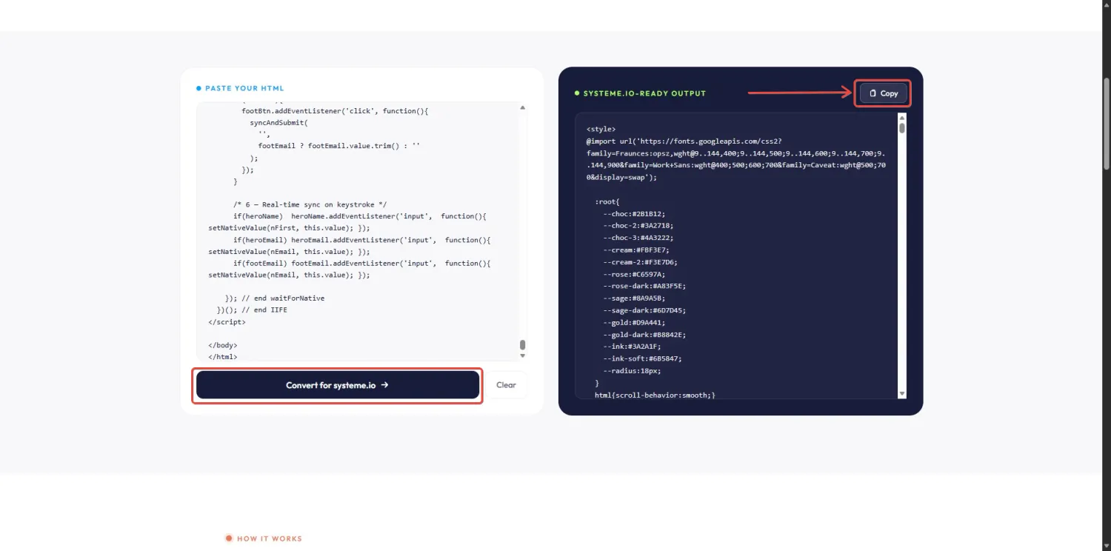
Task: Click the "--choc:#2B1B12;" line
Action: coord(634,213)
